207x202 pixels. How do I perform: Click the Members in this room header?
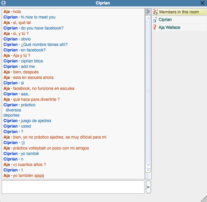point(179,12)
